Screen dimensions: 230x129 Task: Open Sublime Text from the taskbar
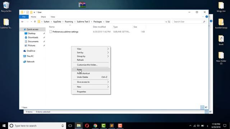coord(112,126)
